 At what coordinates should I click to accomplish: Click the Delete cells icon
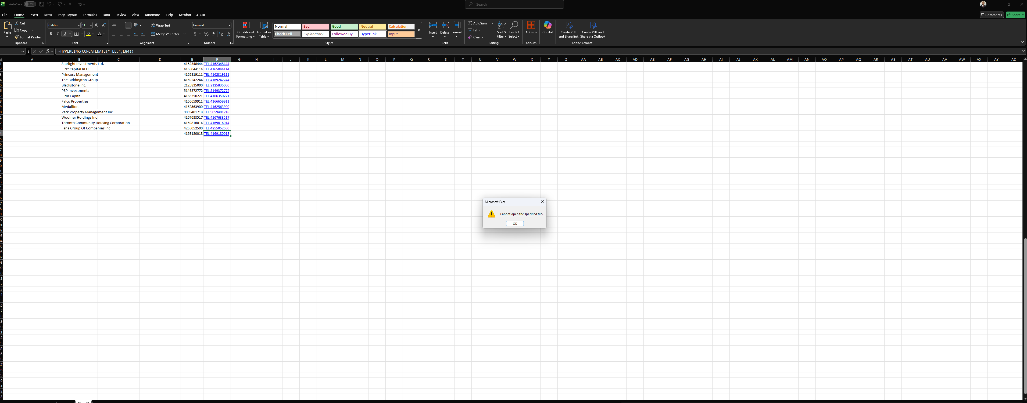445,25
